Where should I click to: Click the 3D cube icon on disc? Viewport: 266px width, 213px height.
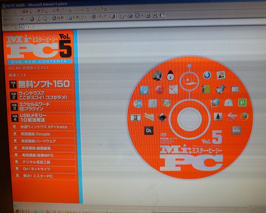pyautogui.click(x=157, y=75)
